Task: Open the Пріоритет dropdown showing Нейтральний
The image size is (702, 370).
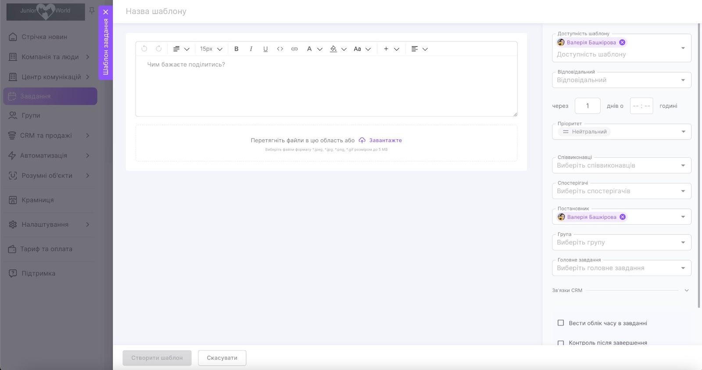Action: [x=622, y=132]
